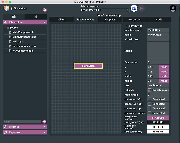Click the MainComponent.h file icon
This screenshot has height=143, width=180.
pos(10,32)
